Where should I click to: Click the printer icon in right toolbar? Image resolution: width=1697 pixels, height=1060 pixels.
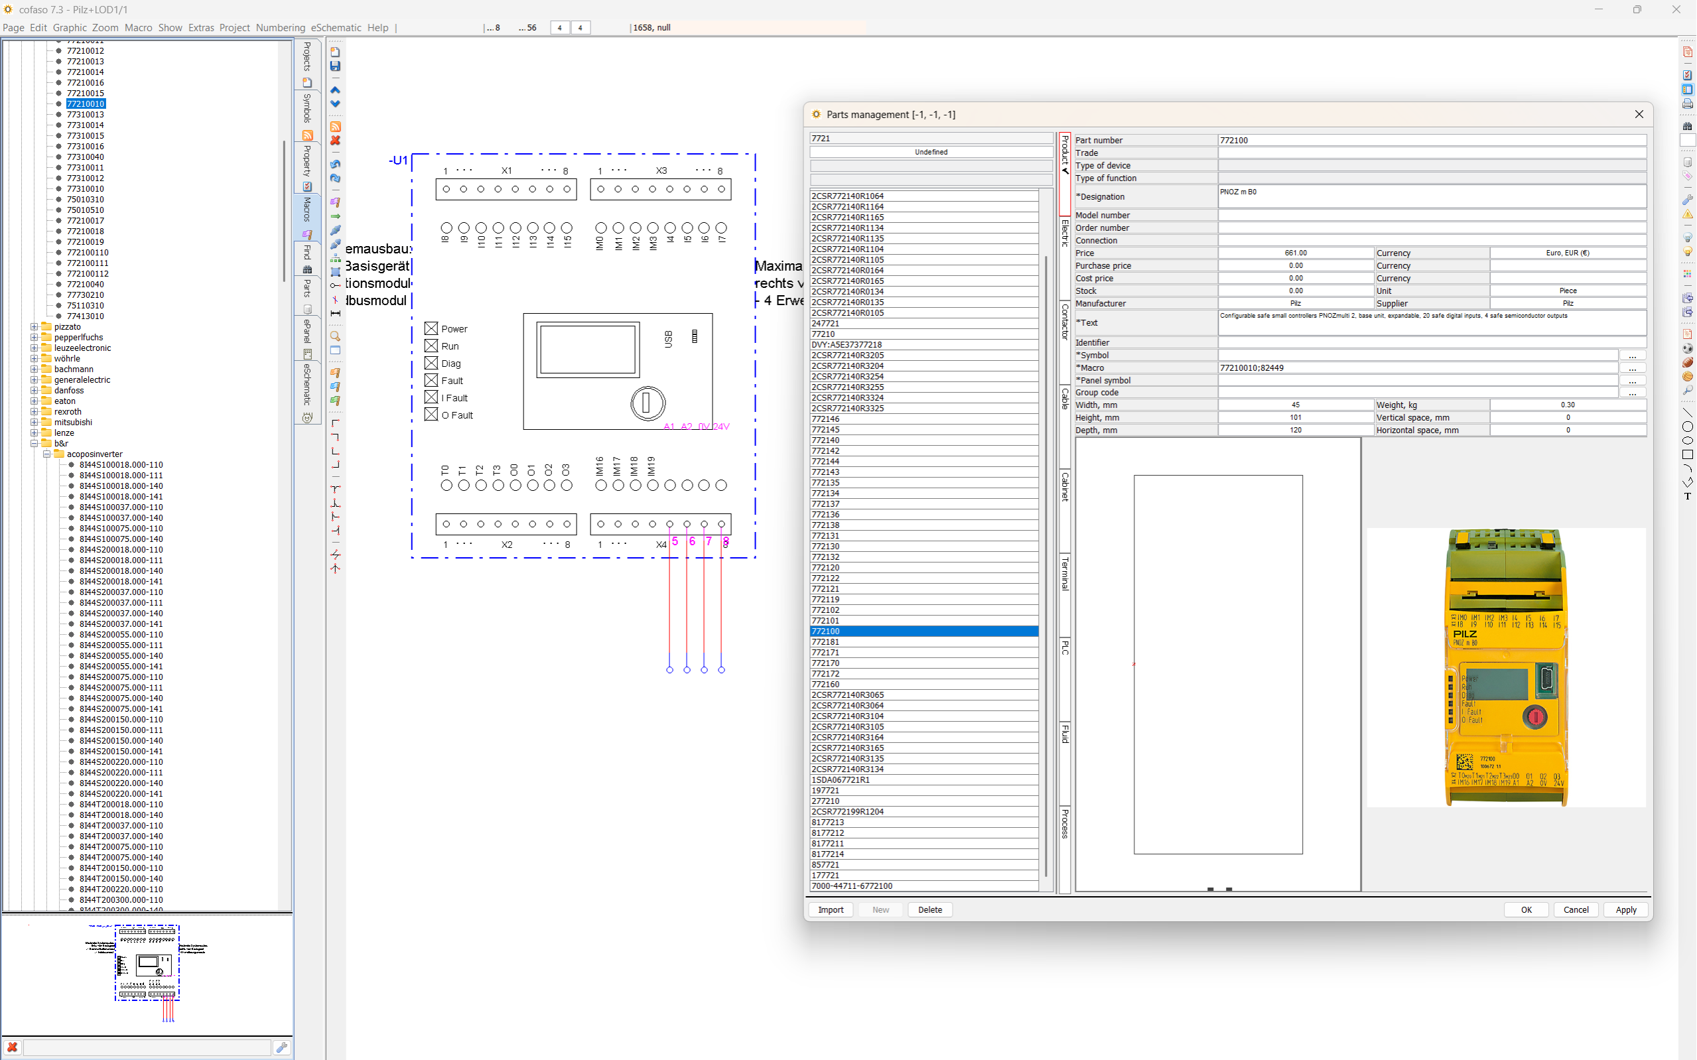coord(1687,103)
